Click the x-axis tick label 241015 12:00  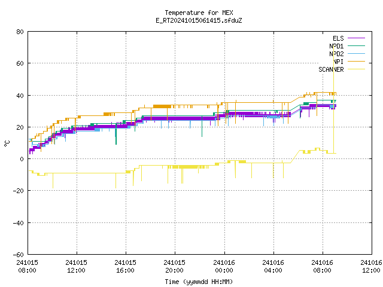coord(76,266)
